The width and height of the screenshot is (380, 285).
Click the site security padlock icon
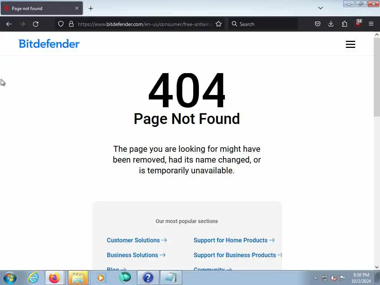pos(71,24)
